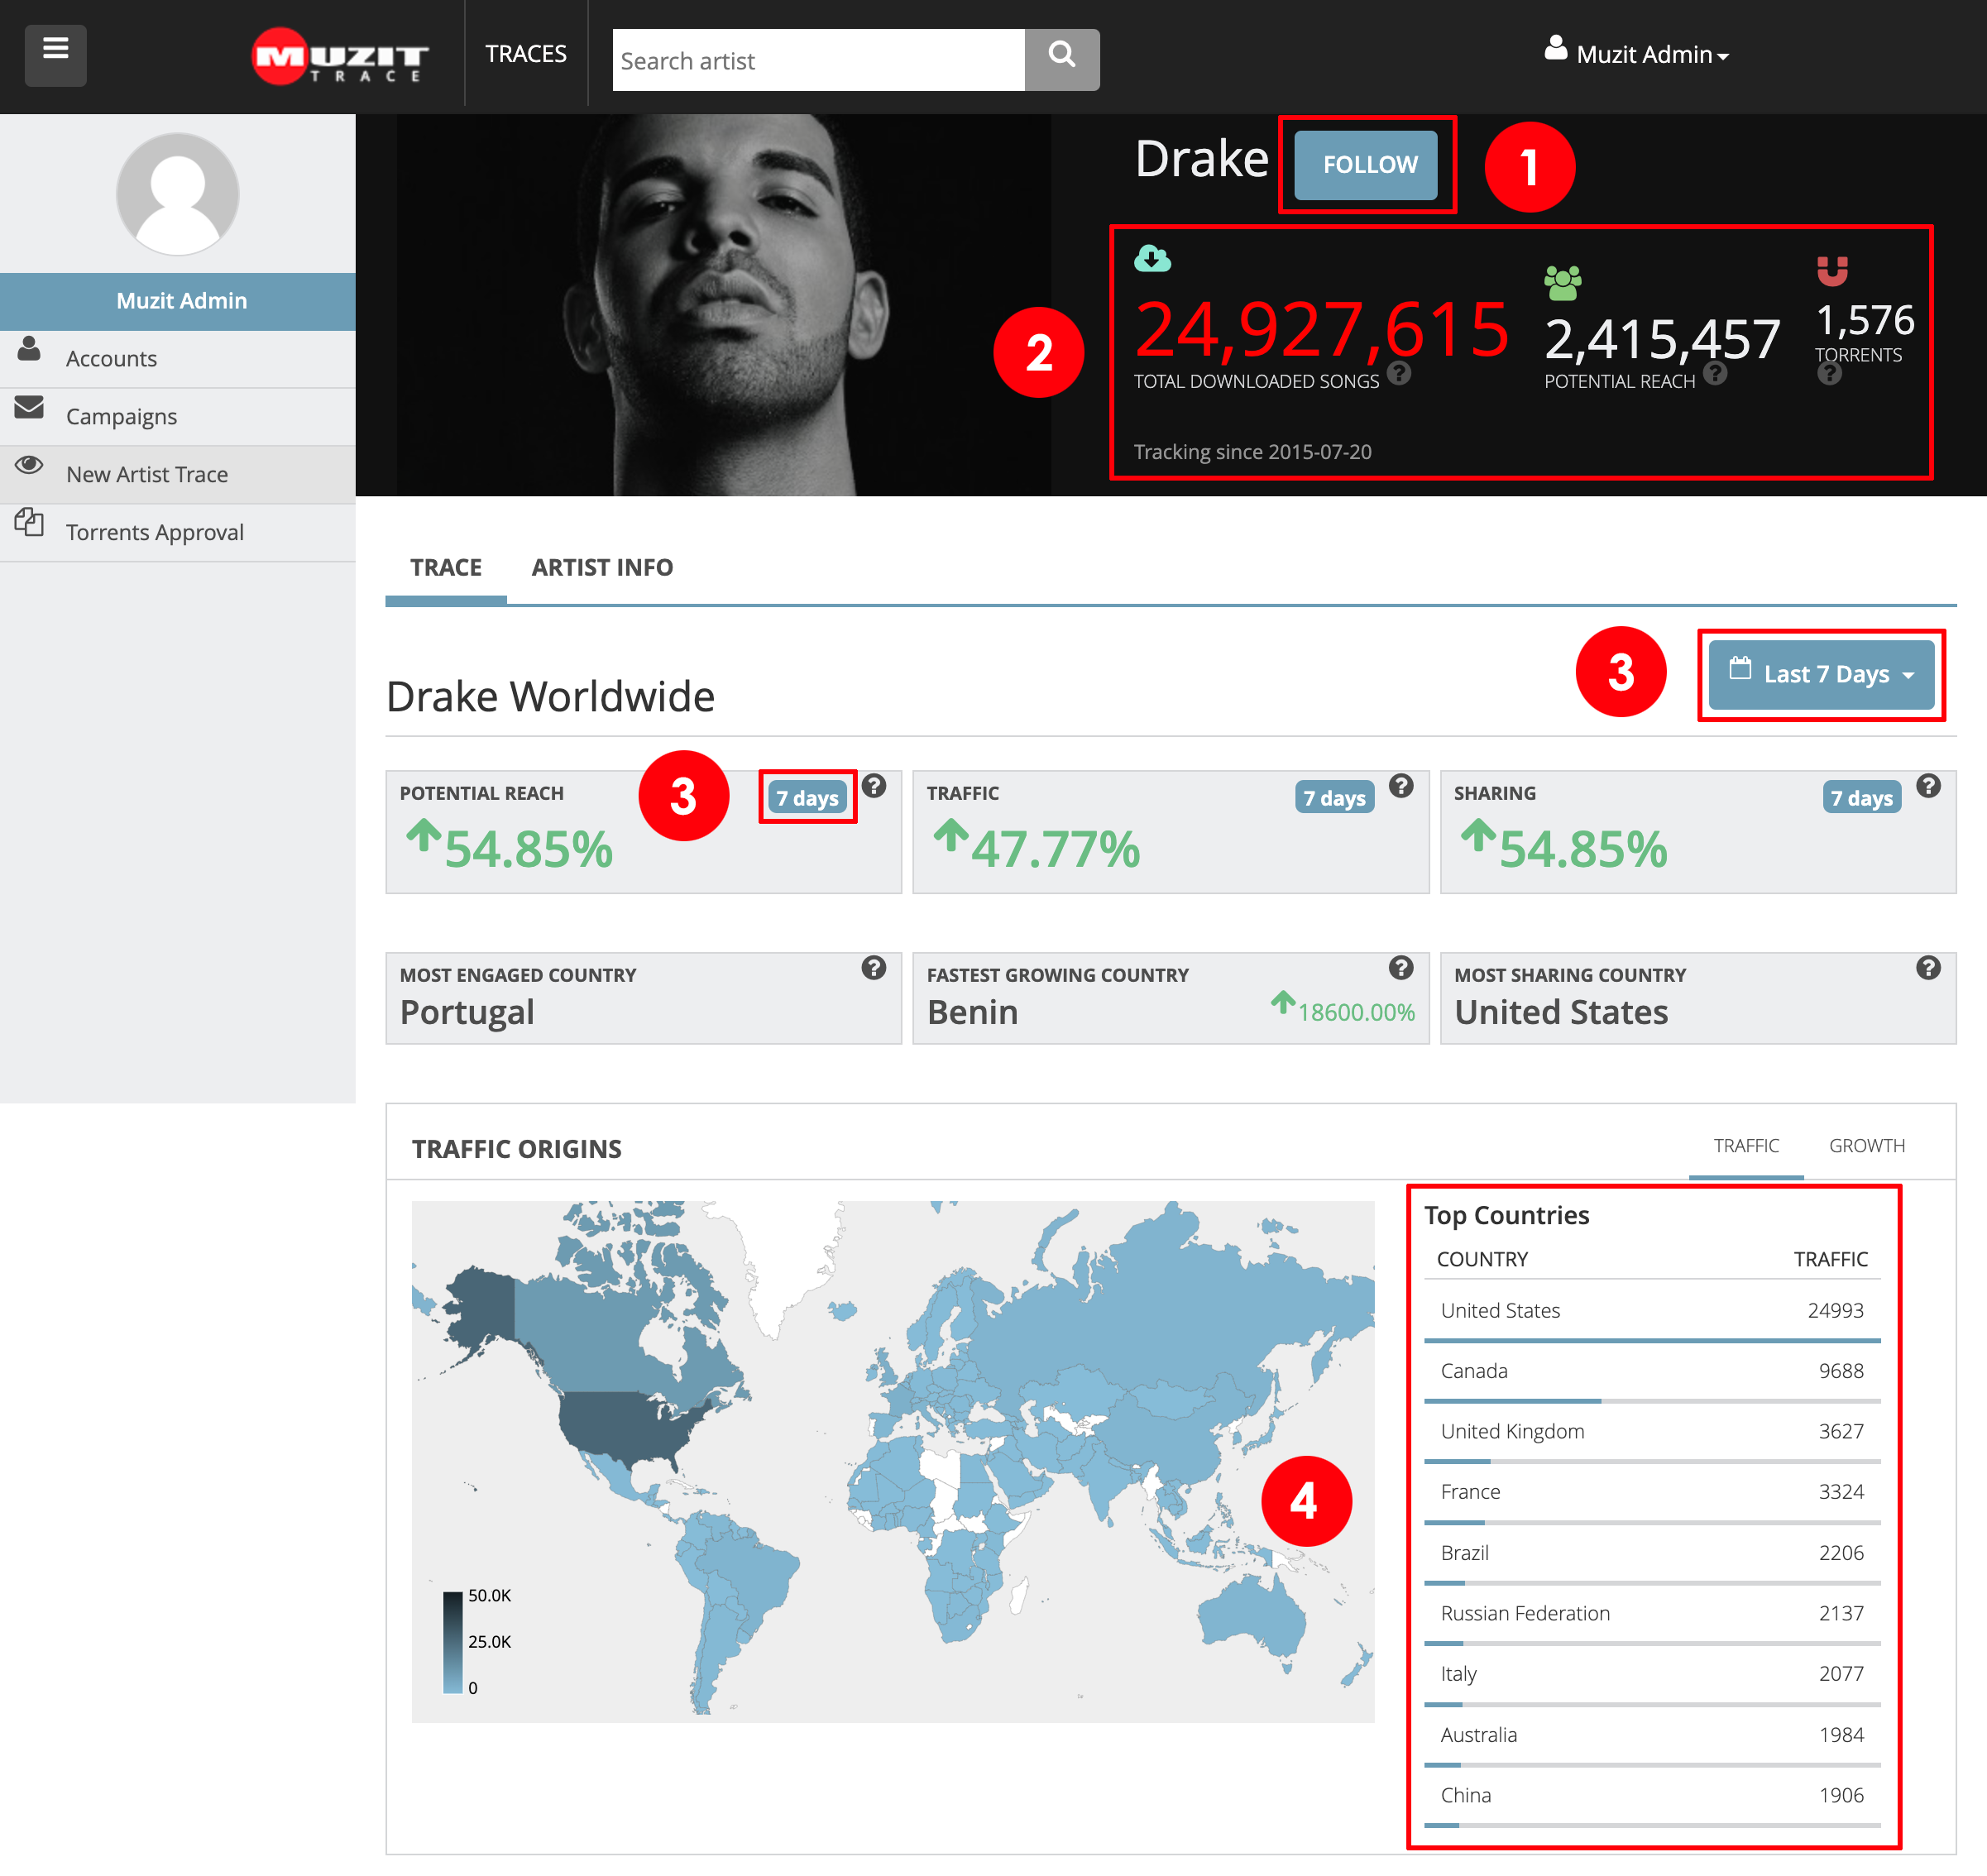Click the Drake artist photo
The height and width of the screenshot is (1876, 1987).
pyautogui.click(x=724, y=305)
